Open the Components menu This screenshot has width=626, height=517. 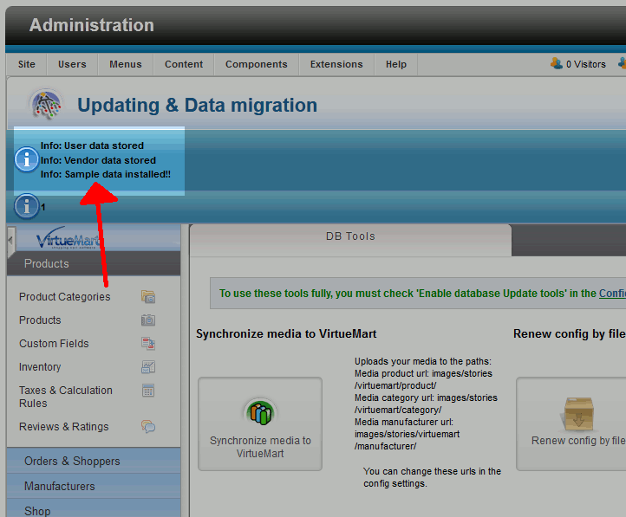(x=256, y=64)
